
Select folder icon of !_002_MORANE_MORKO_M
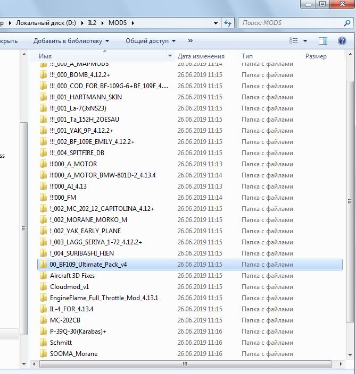pyautogui.click(x=43, y=220)
